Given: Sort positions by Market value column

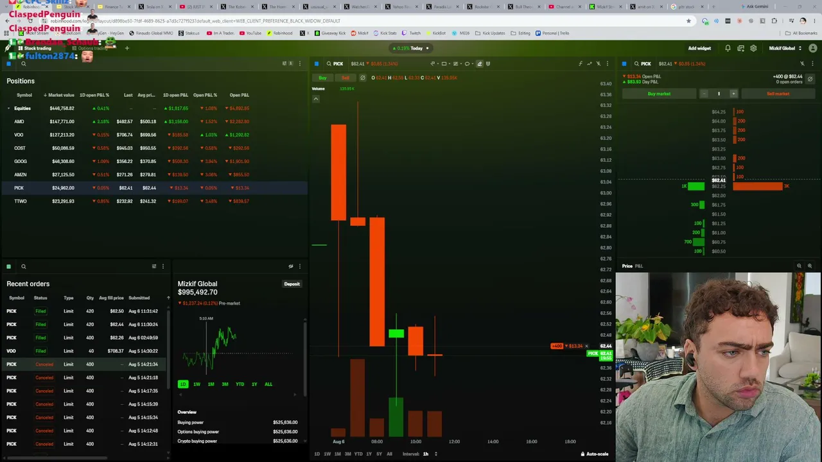Looking at the screenshot, I should pos(59,95).
